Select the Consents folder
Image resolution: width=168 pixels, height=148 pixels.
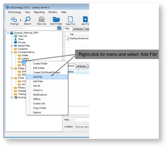23,49
